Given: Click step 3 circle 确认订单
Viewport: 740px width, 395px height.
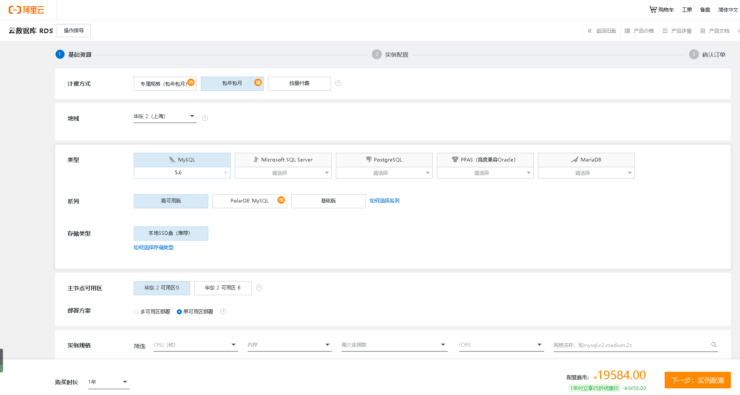Looking at the screenshot, I should coord(694,54).
